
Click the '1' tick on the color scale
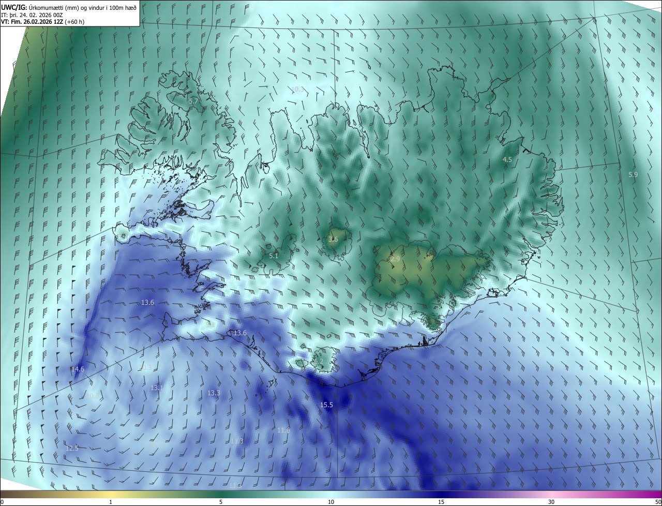point(111,502)
